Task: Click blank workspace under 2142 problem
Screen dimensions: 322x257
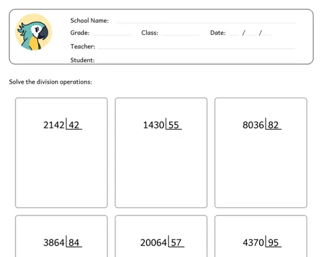Action: point(62,169)
